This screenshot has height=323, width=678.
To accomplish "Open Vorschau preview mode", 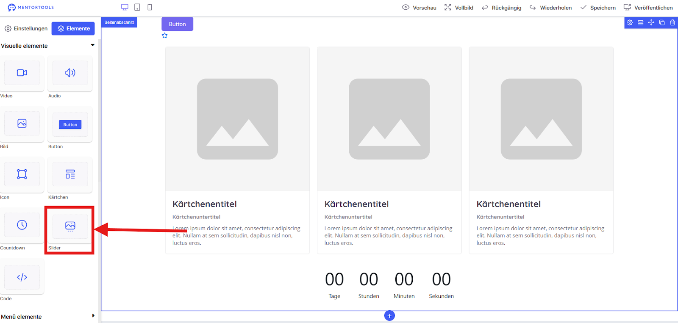I will pyautogui.click(x=419, y=8).
